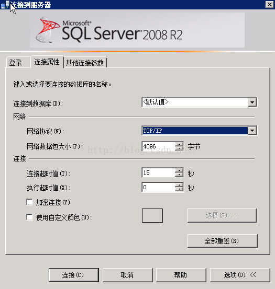Expand the 网络协议 dropdown arrow
Viewport: 275px width, 289px height.
[252, 131]
